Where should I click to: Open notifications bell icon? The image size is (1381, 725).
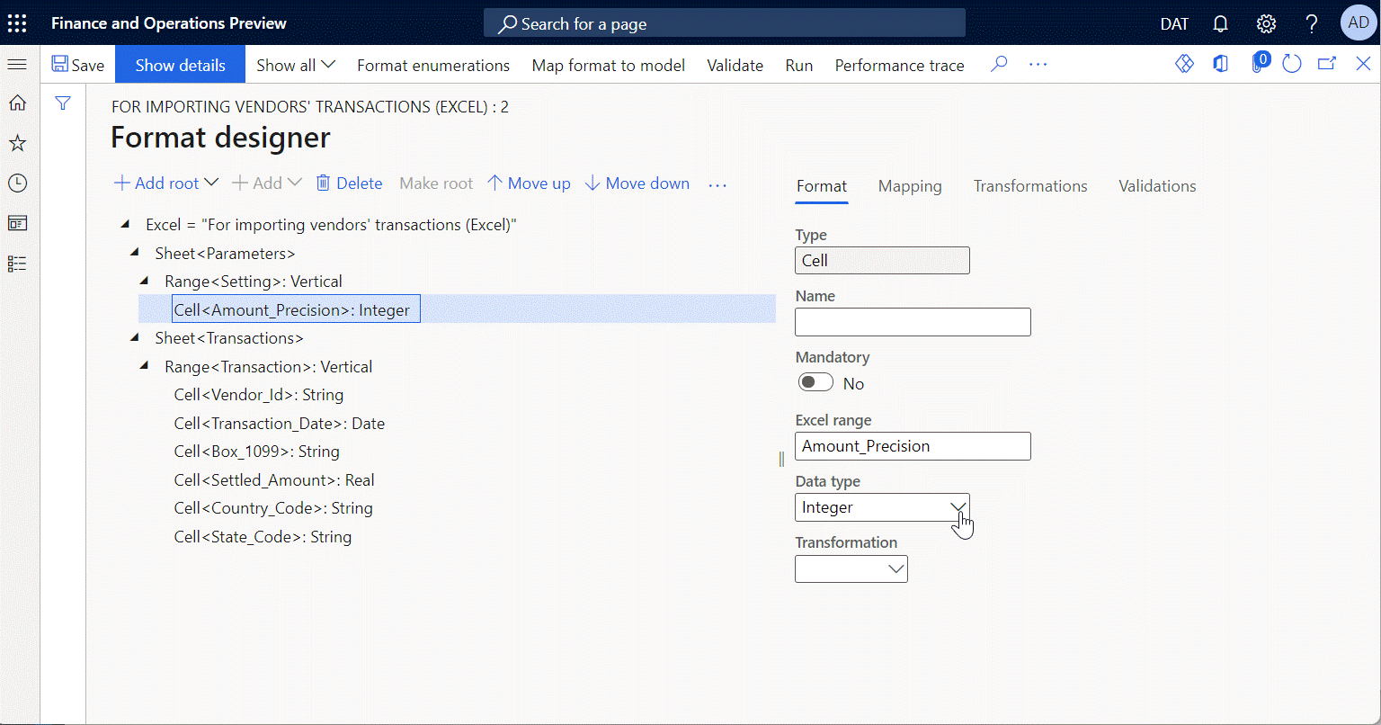coord(1220,23)
